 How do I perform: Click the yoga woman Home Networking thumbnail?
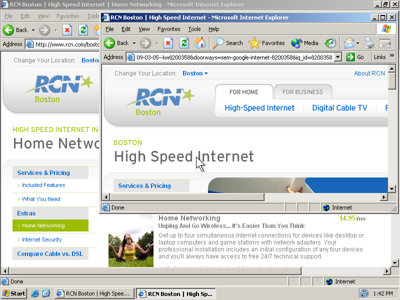click(131, 241)
